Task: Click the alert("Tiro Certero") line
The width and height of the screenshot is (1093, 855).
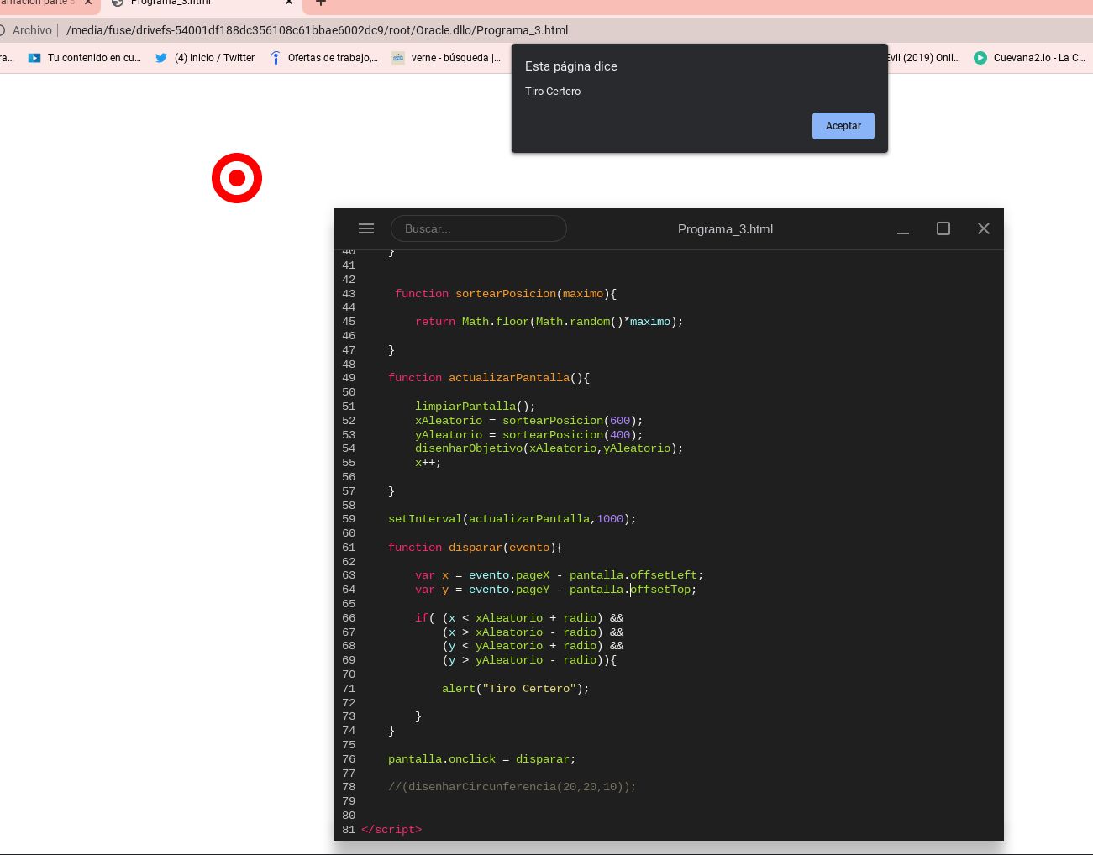Action: 516,689
